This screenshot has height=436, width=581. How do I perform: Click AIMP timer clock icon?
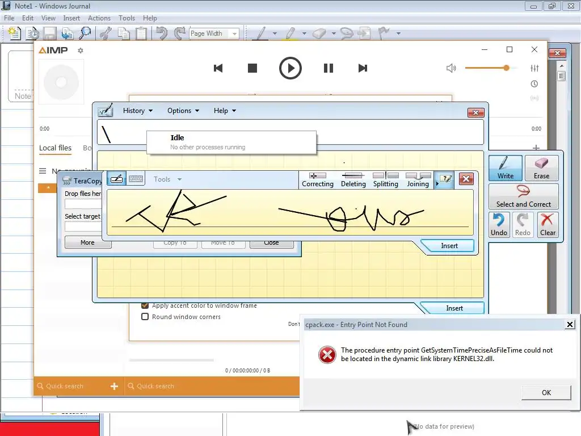tap(534, 84)
